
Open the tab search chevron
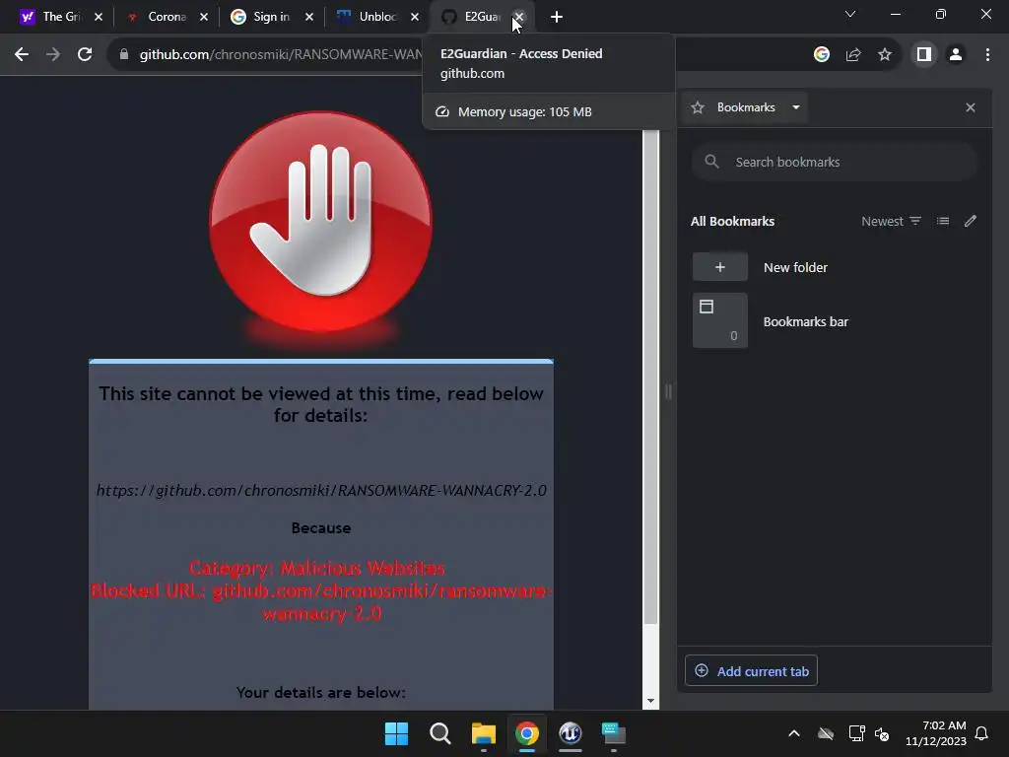click(x=850, y=14)
